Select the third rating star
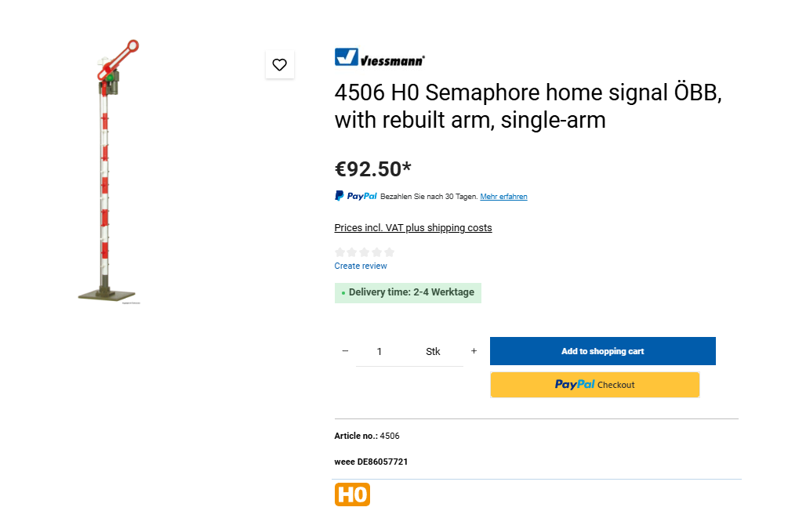 [365, 252]
